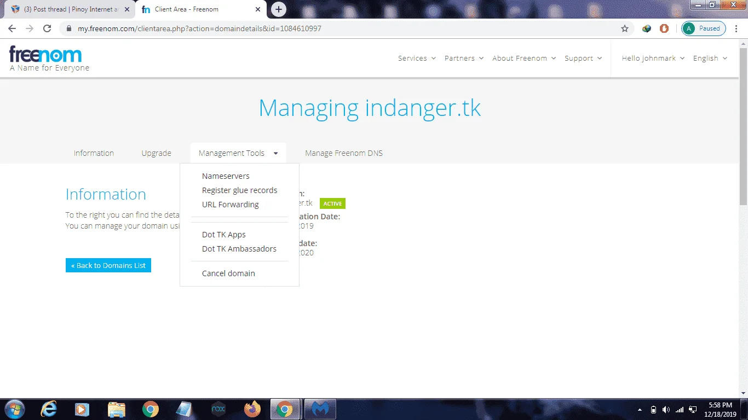This screenshot has width=748, height=420.
Task: Show hidden system tray icons
Action: (640, 410)
